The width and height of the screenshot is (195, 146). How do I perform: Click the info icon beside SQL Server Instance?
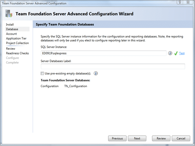(170, 53)
